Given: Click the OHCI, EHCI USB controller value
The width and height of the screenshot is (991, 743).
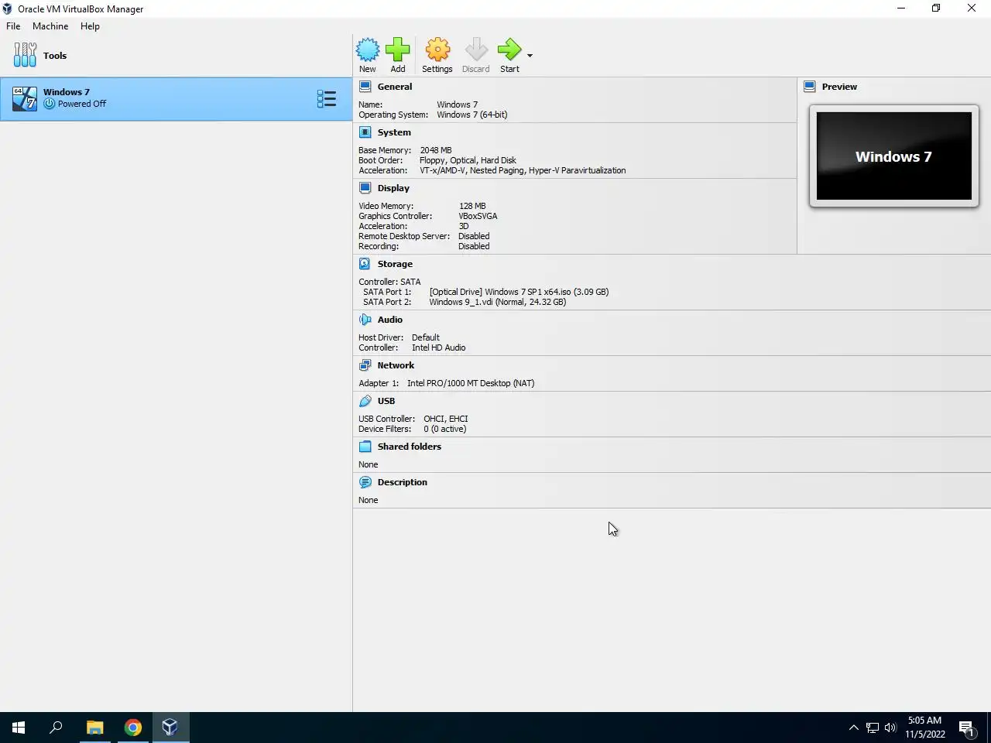Looking at the screenshot, I should tap(445, 419).
